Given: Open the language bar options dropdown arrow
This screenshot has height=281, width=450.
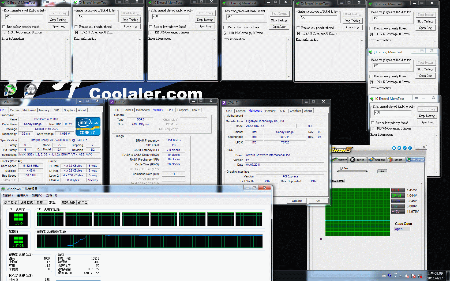Looking at the screenshot, I should tap(395, 276).
